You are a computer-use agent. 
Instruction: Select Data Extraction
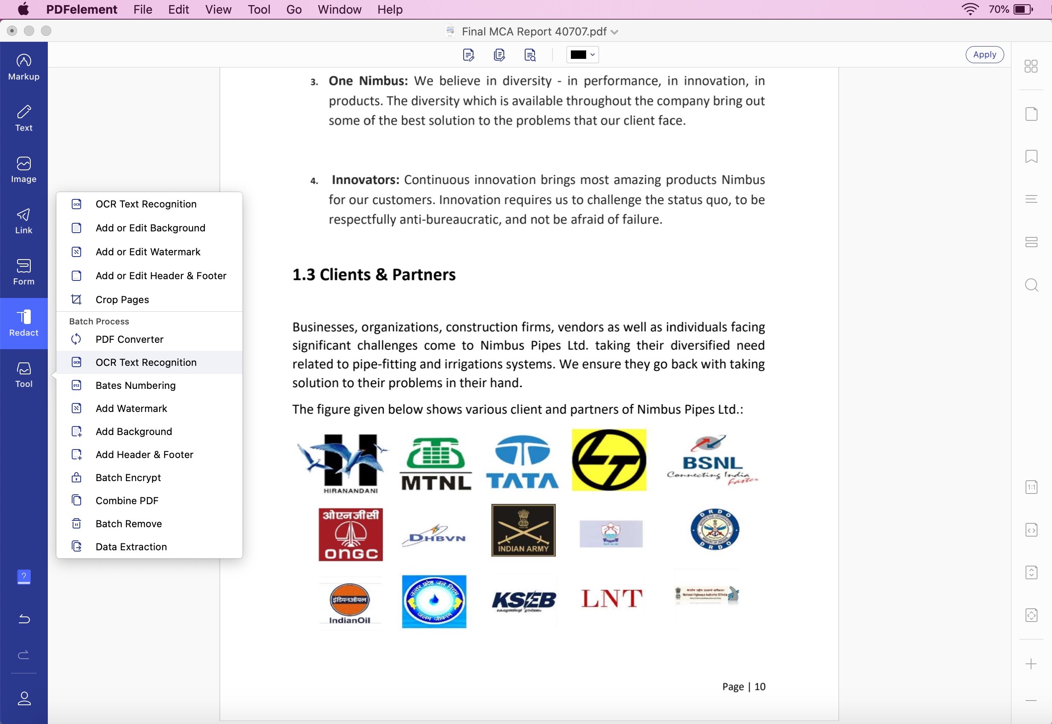pos(149,547)
